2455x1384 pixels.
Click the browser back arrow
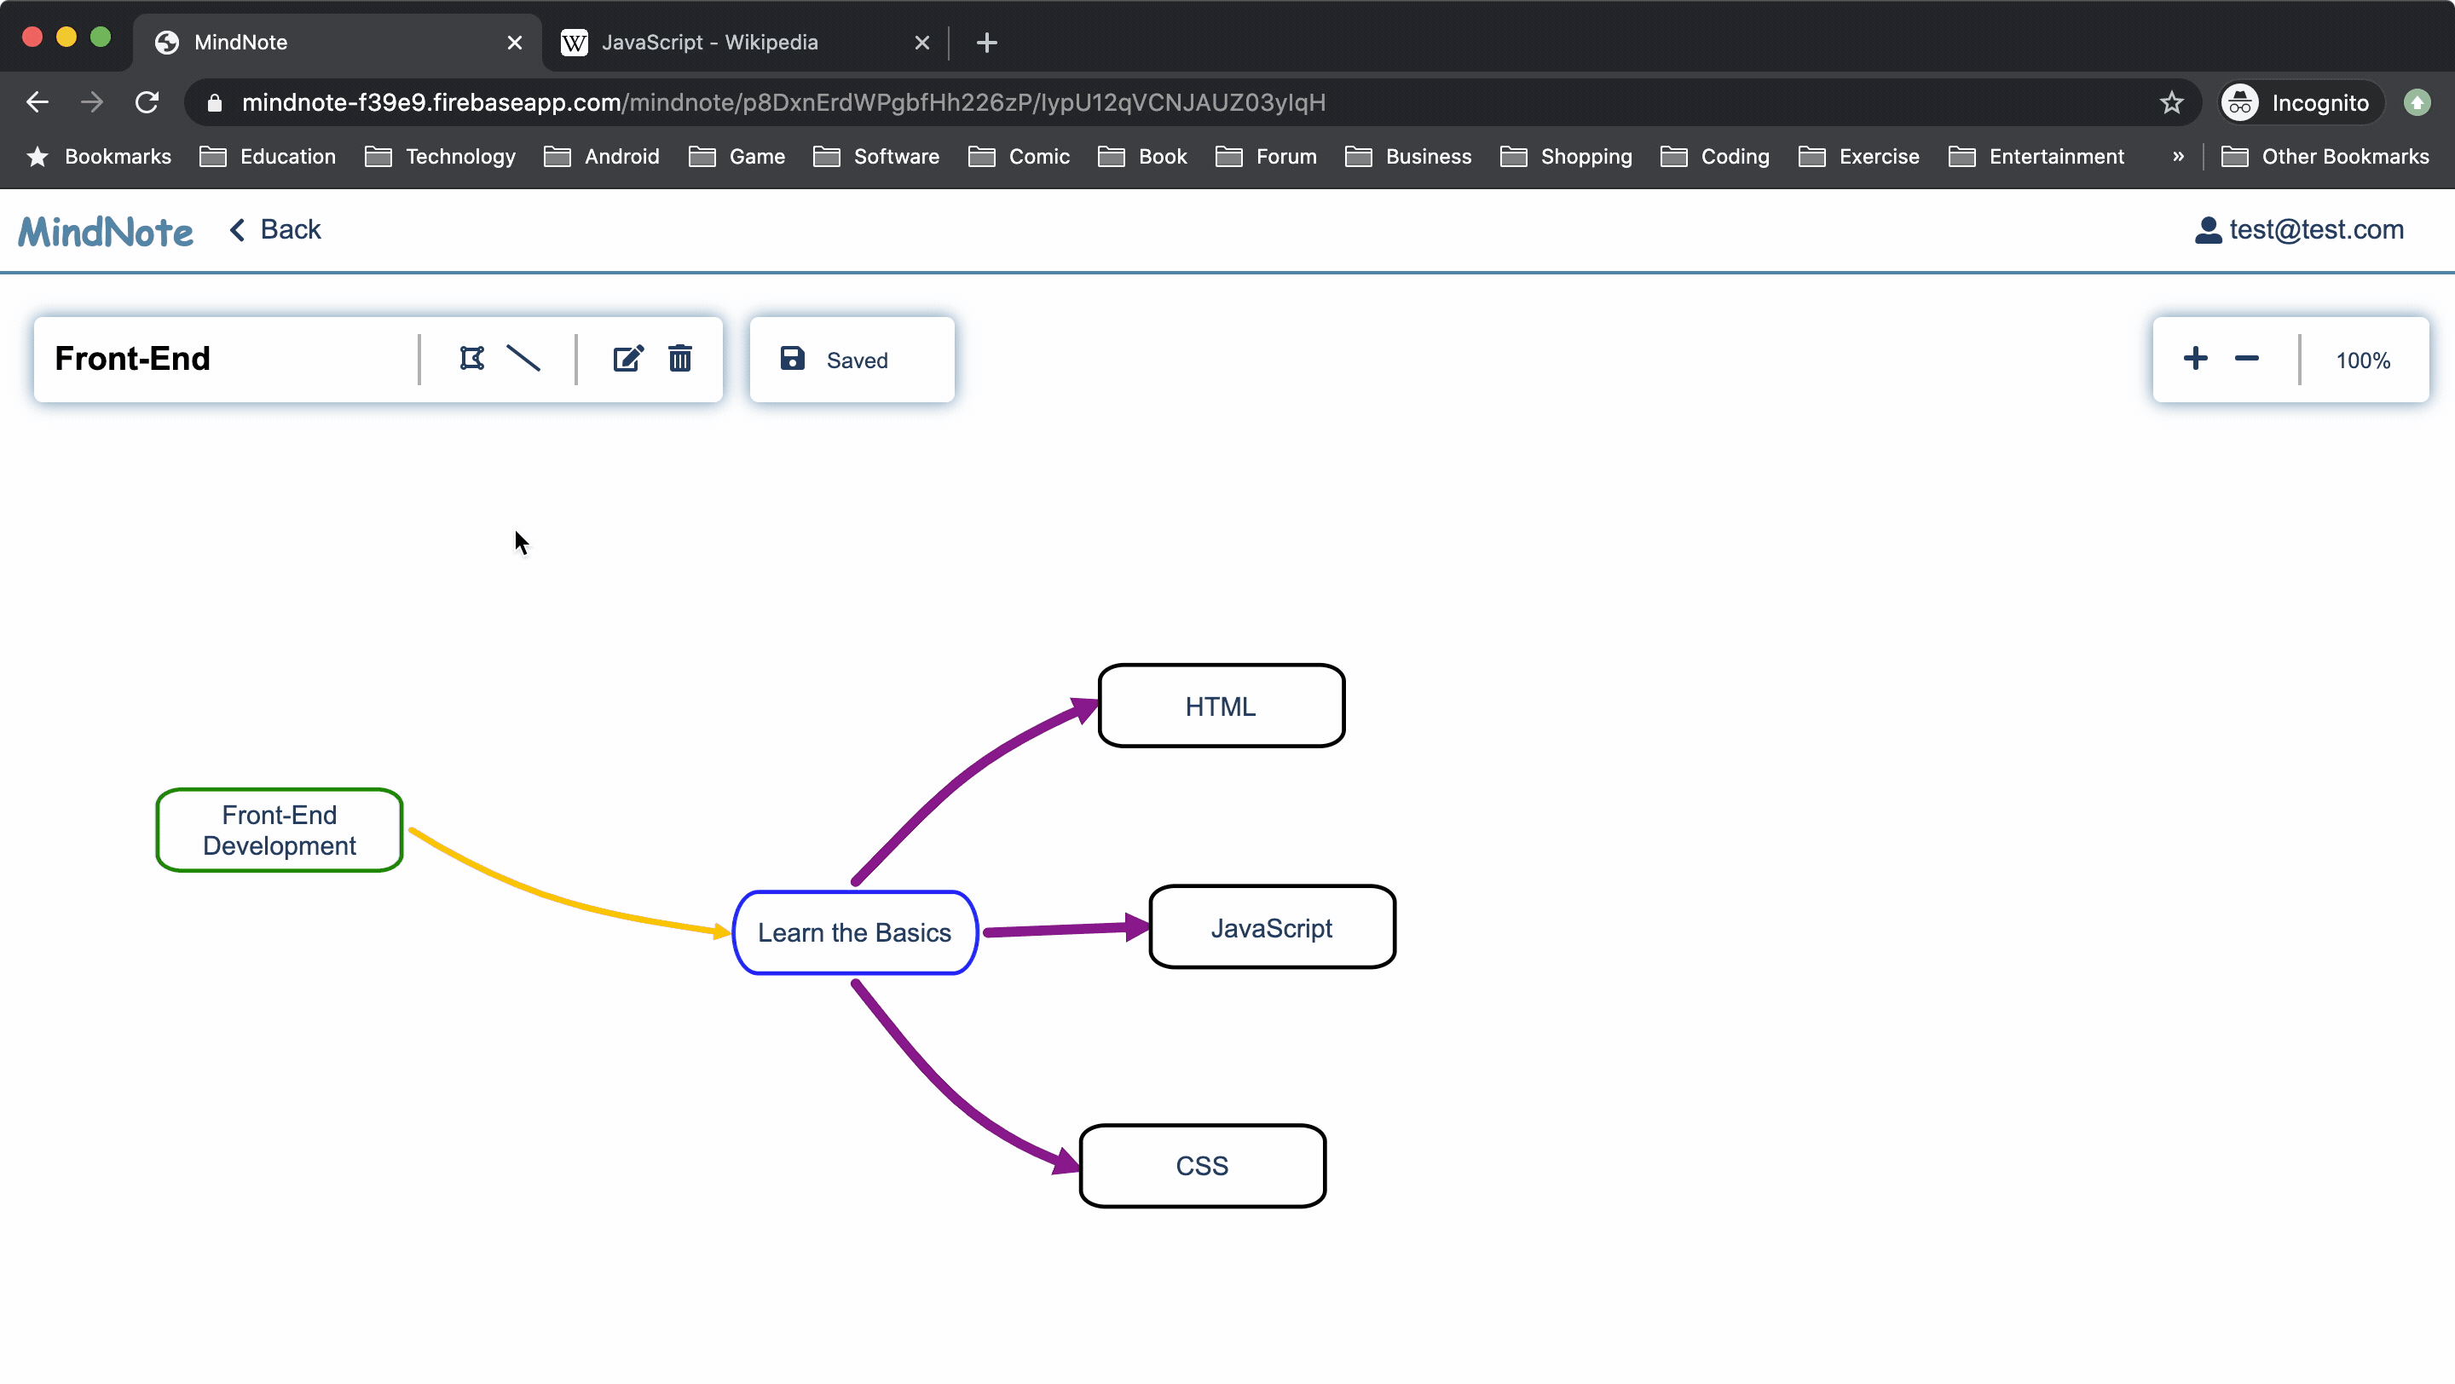pos(38,103)
